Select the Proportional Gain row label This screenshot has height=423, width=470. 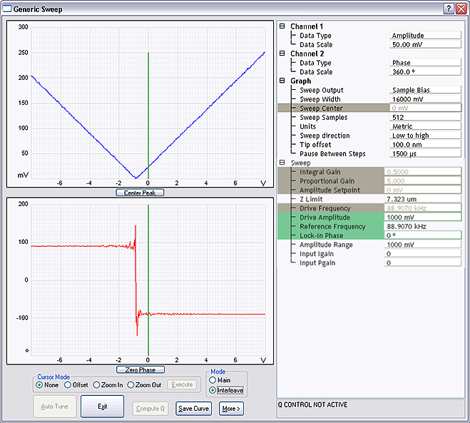327,180
